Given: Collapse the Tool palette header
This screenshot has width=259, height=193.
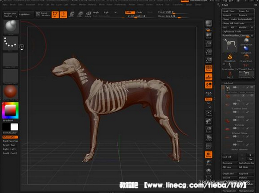Looking at the screenshot, I should point(225,5).
